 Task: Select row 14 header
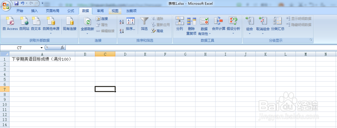[x=4, y=124]
